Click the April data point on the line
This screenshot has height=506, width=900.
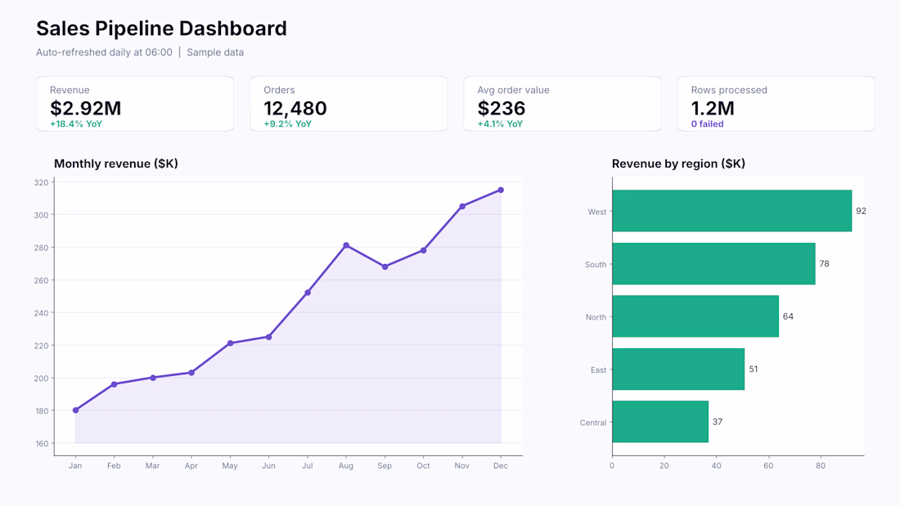tap(191, 373)
